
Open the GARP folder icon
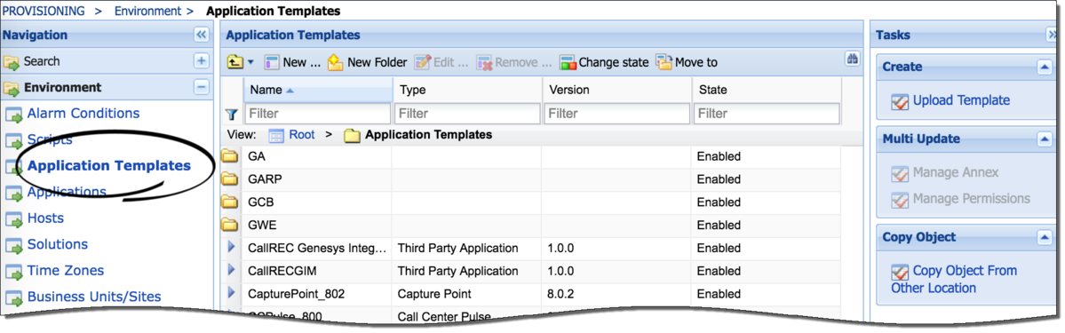(x=231, y=179)
